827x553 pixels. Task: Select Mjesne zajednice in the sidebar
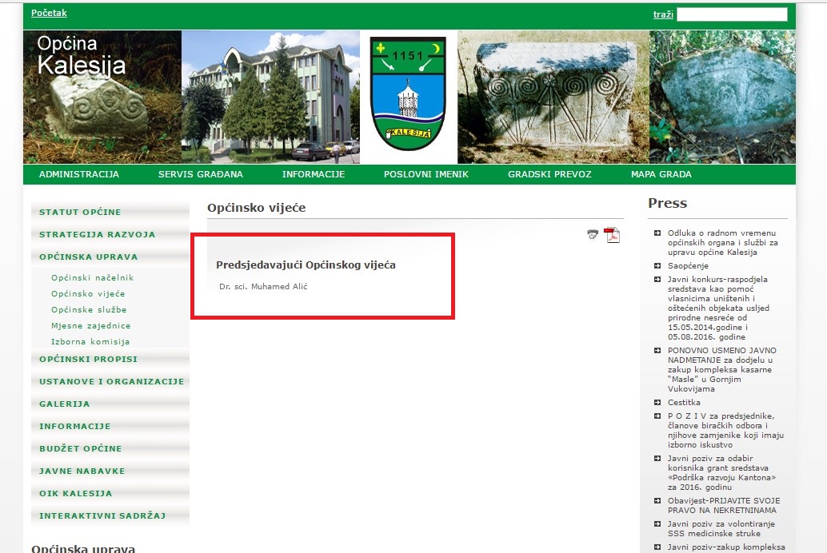coord(90,326)
